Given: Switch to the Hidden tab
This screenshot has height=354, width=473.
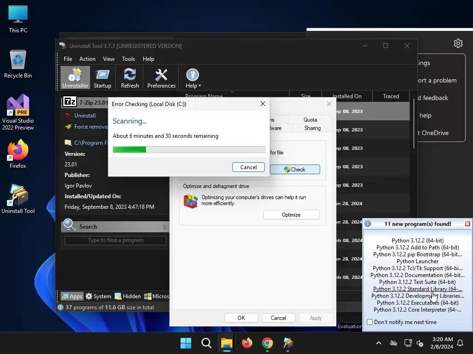Looking at the screenshot, I should pyautogui.click(x=128, y=296).
